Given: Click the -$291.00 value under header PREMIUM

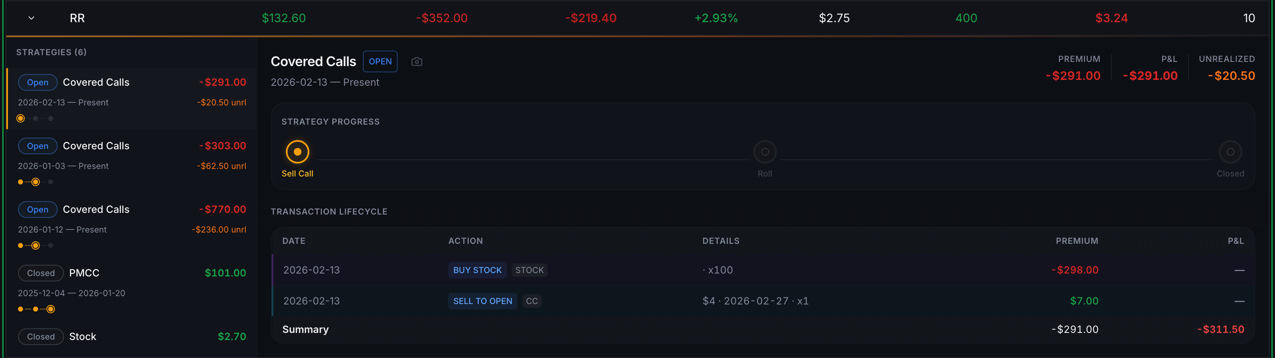Looking at the screenshot, I should [1072, 76].
